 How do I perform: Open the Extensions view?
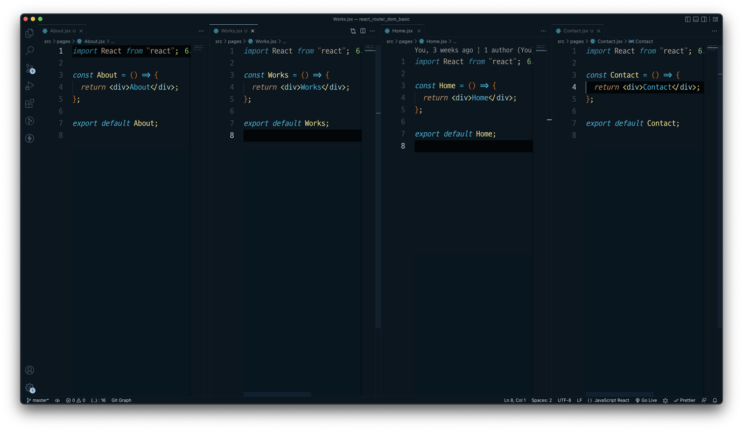[30, 103]
